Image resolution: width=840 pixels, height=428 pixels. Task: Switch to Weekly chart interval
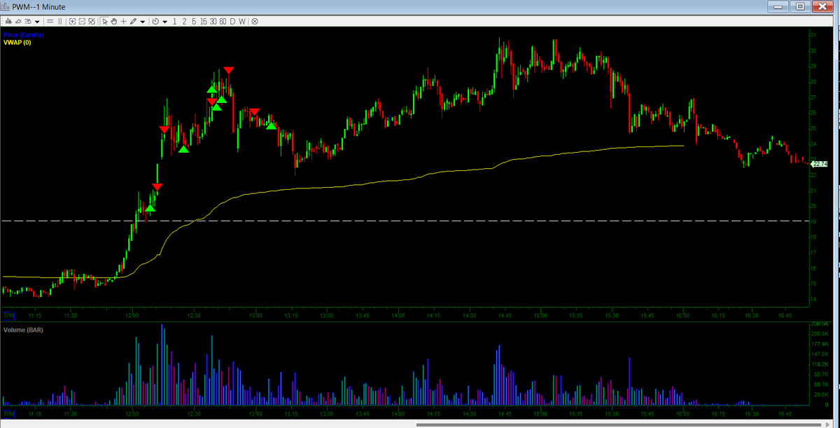241,21
